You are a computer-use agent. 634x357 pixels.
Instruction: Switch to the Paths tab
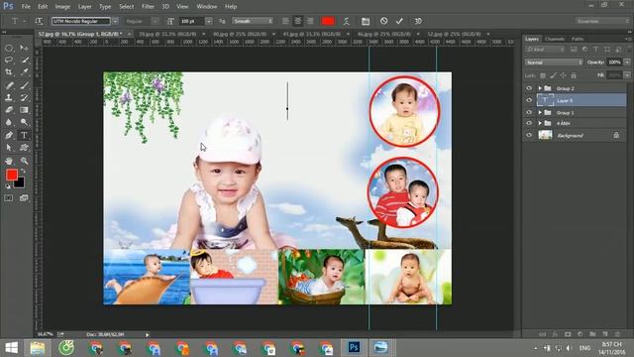click(578, 39)
